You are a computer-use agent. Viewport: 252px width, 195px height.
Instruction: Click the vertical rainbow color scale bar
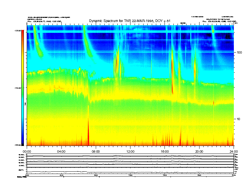[x=23, y=88]
